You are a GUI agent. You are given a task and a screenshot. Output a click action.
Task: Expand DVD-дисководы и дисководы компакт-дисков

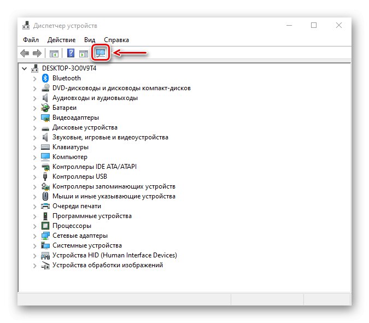pyautogui.click(x=35, y=89)
